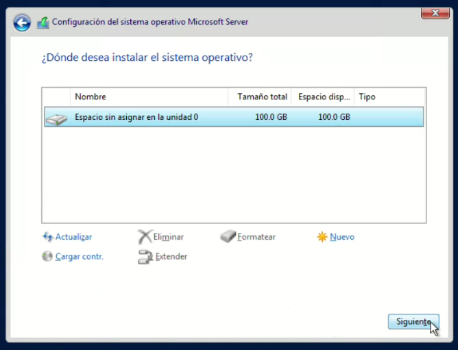Click the Eliminar X icon
The width and height of the screenshot is (458, 350).
[x=144, y=237]
